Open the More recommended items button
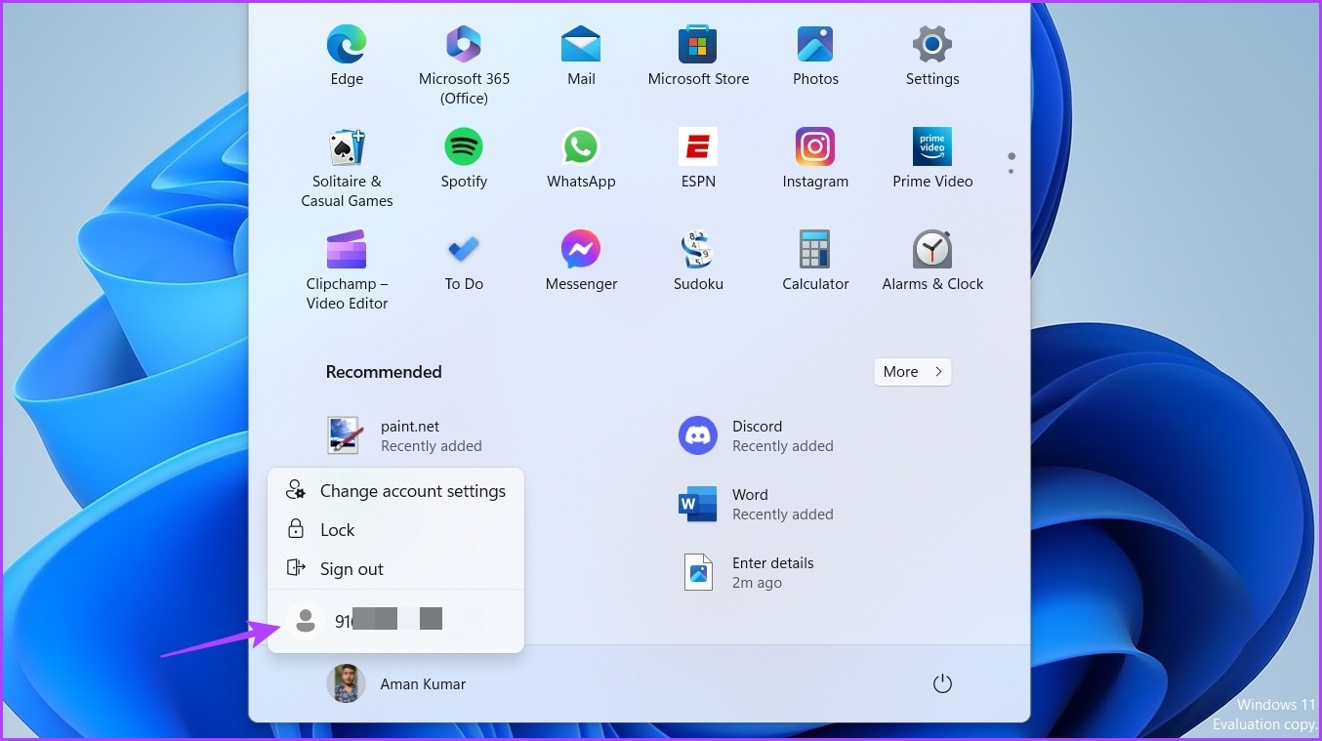This screenshot has height=741, width=1322. click(x=912, y=372)
